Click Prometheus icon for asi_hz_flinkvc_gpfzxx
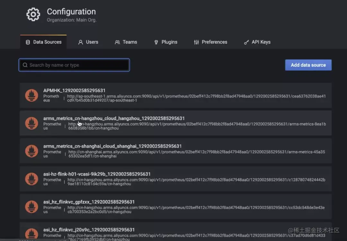 [31, 207]
